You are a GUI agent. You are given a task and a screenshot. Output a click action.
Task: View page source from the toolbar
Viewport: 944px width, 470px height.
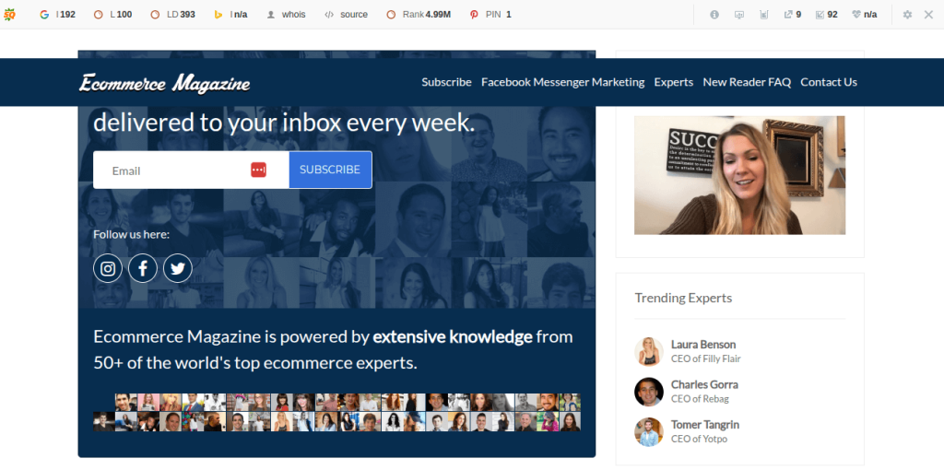coord(347,15)
